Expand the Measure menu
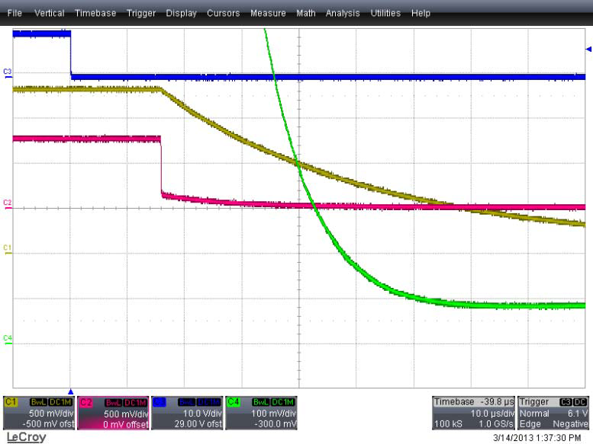 tap(267, 13)
